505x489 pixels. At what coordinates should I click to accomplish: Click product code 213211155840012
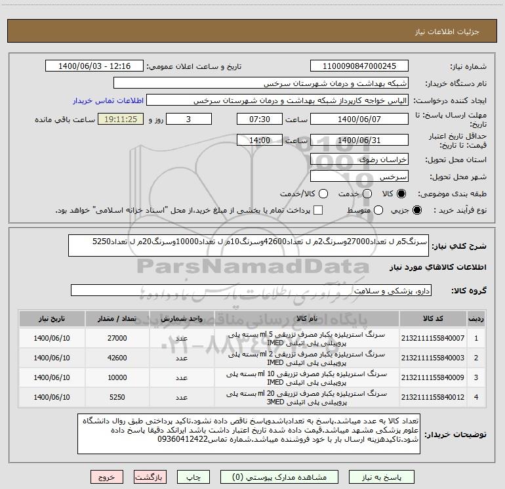click(433, 397)
